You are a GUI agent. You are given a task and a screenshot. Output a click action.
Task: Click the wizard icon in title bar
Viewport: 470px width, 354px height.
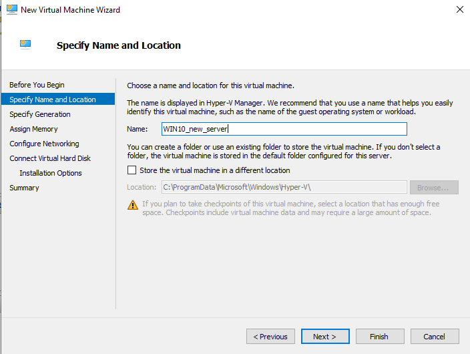pyautogui.click(x=11, y=9)
